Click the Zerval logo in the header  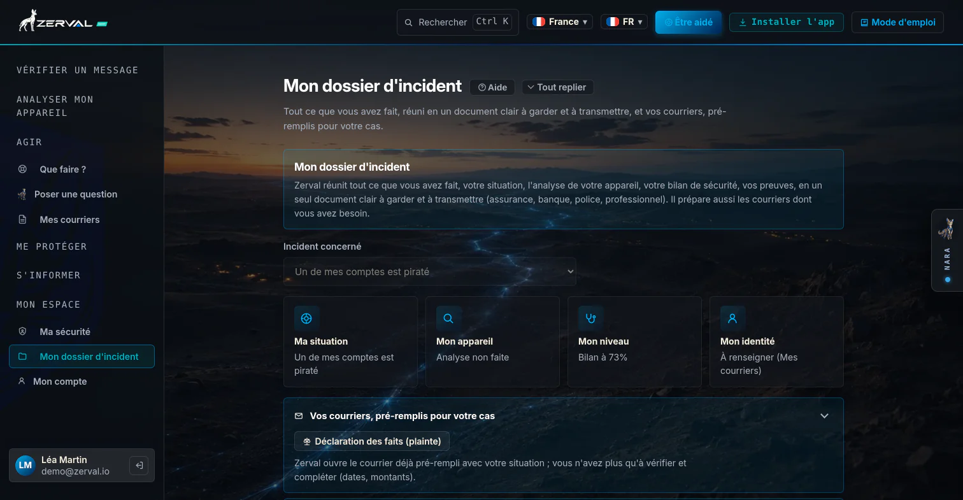click(63, 21)
